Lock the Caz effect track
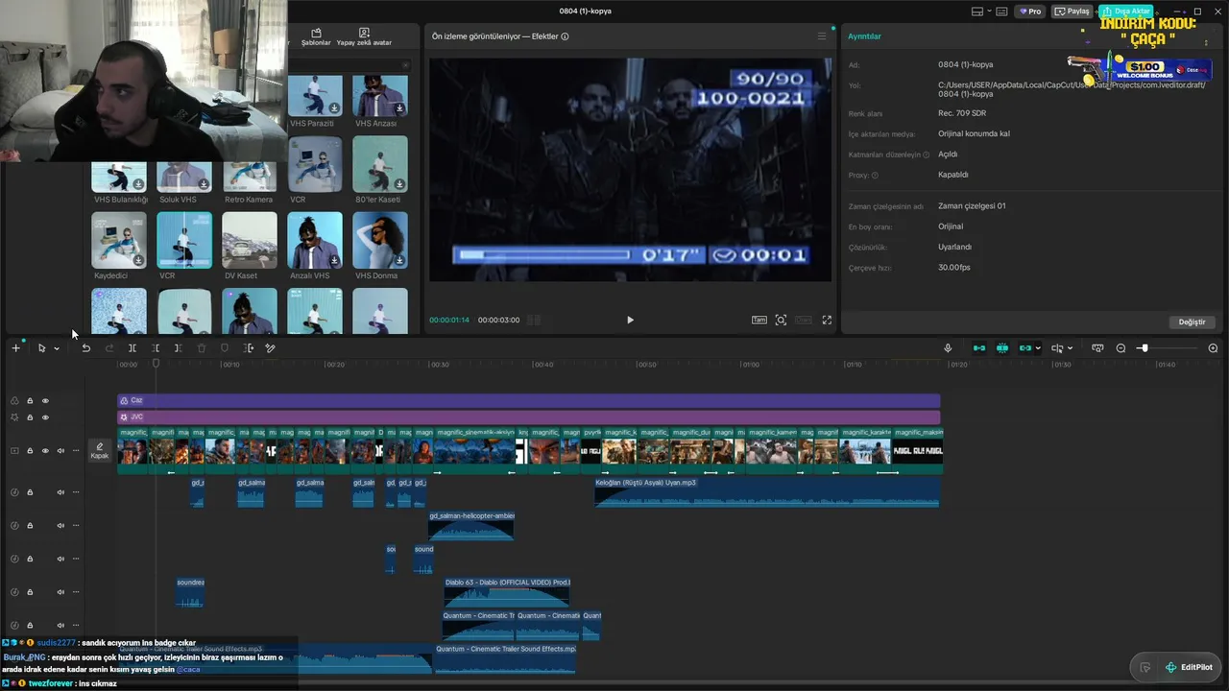This screenshot has width=1229, height=691. 30,401
